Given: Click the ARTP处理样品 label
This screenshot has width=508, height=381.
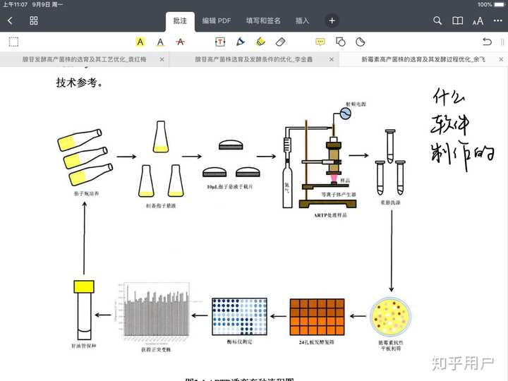Looking at the screenshot, I should coord(330,215).
